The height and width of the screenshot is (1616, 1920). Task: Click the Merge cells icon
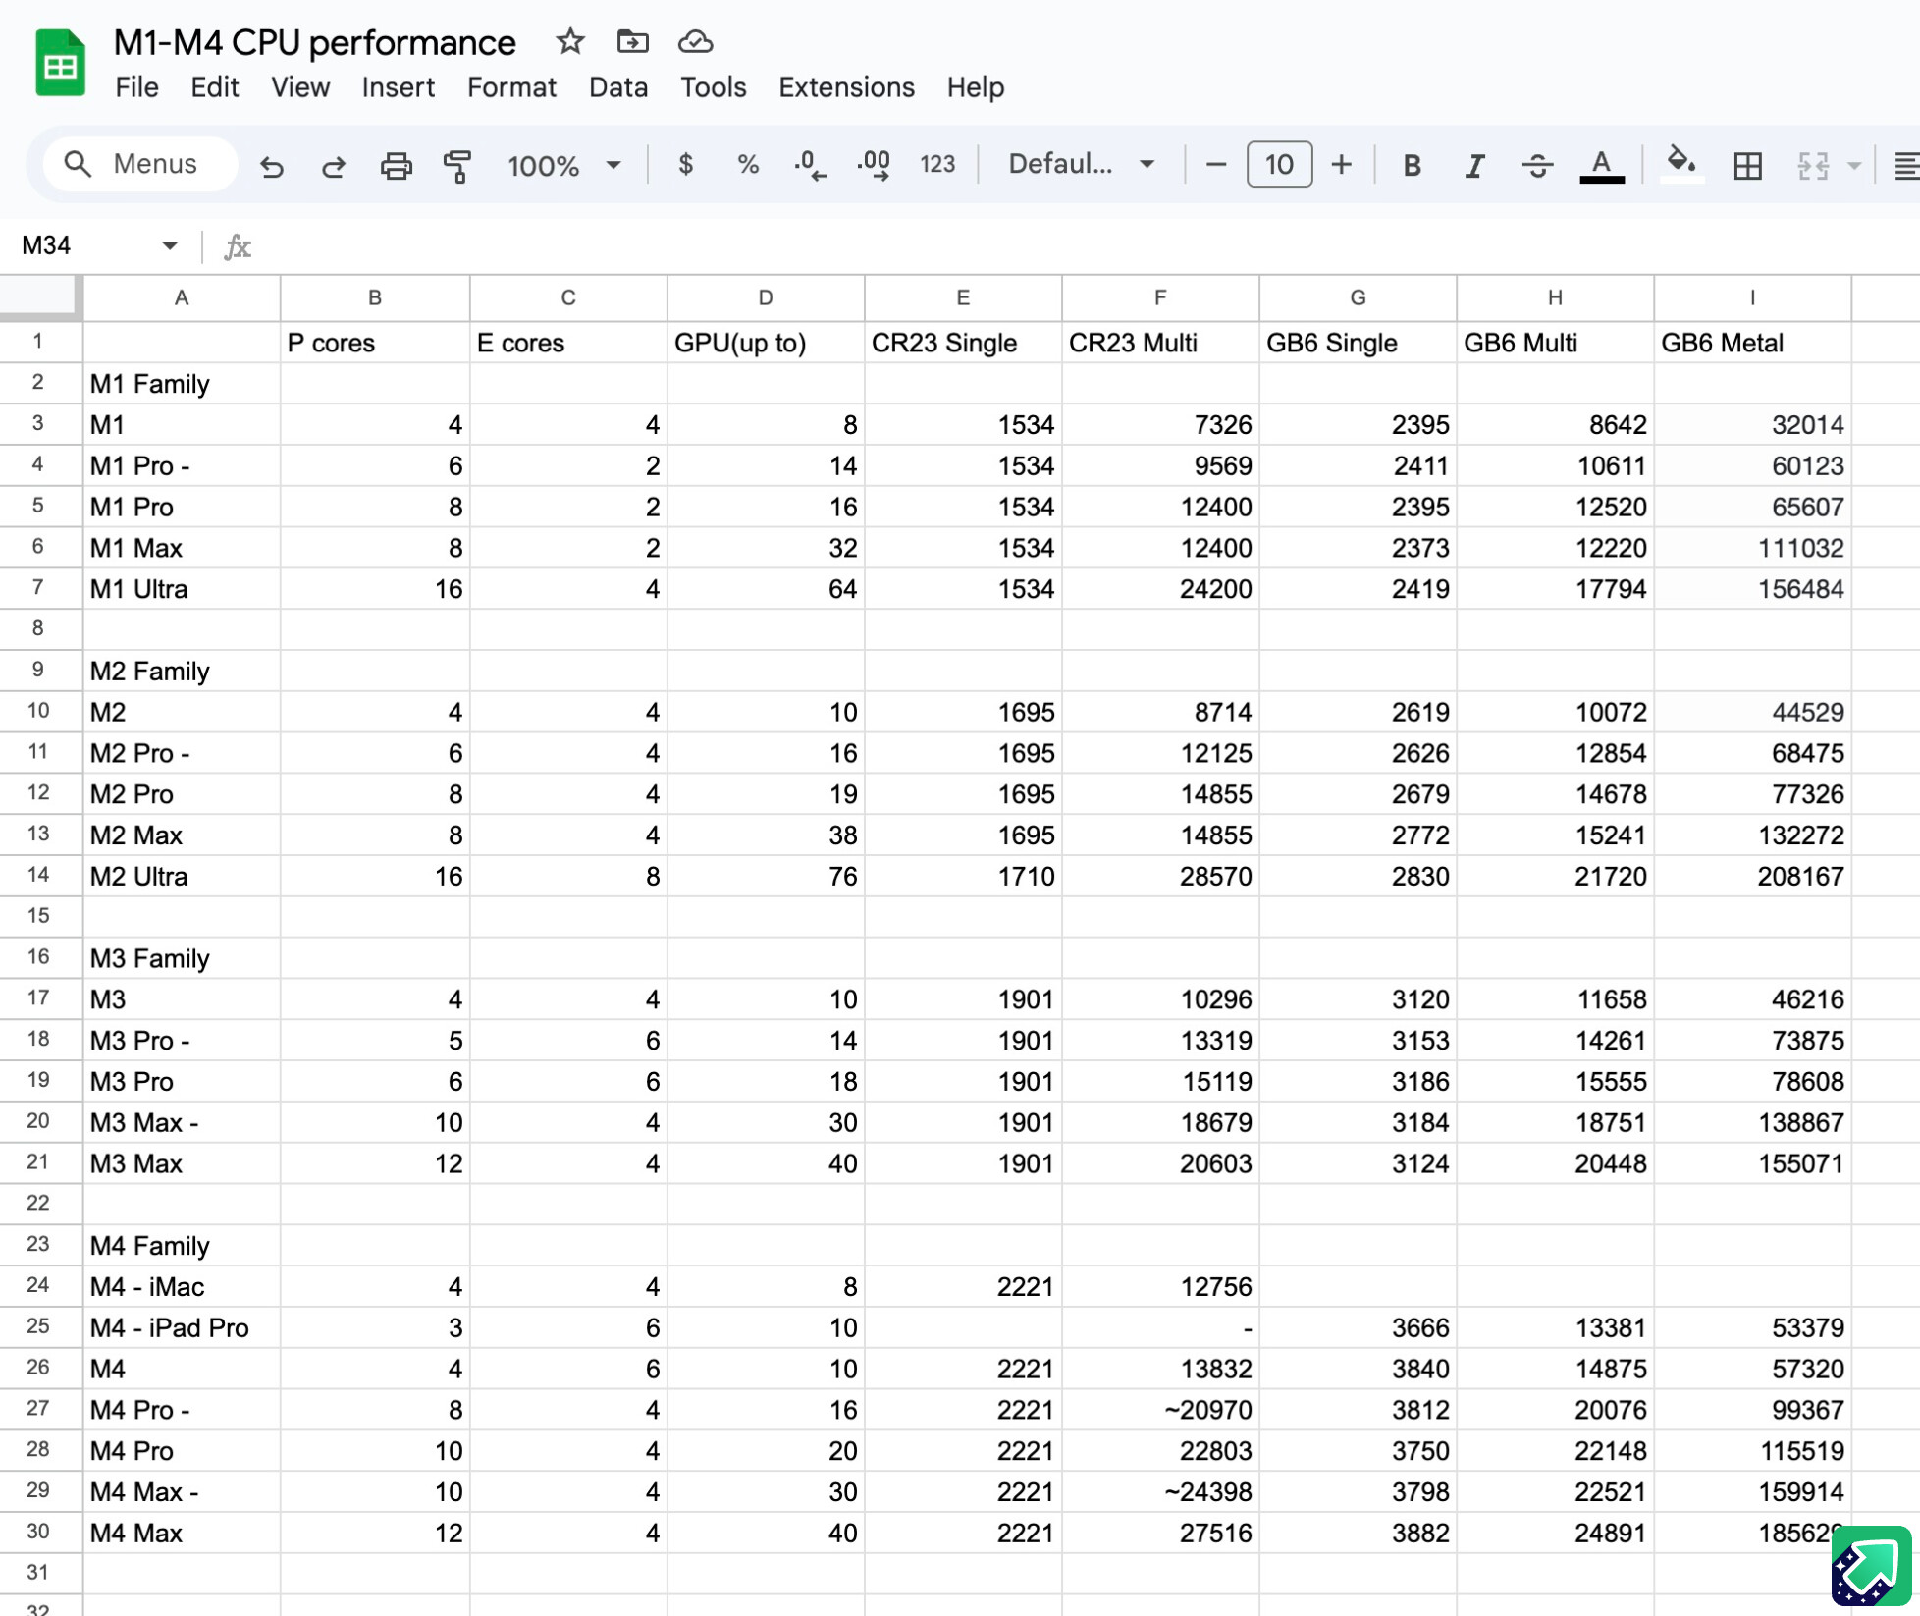click(1812, 165)
